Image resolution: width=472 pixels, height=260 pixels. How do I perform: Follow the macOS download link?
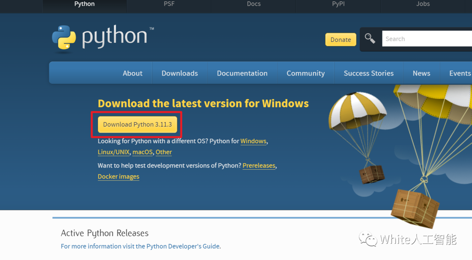coord(142,152)
